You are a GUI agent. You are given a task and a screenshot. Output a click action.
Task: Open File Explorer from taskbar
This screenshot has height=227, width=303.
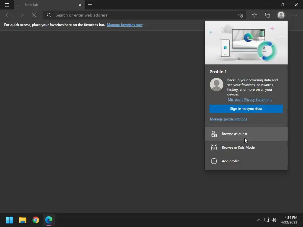click(22, 220)
